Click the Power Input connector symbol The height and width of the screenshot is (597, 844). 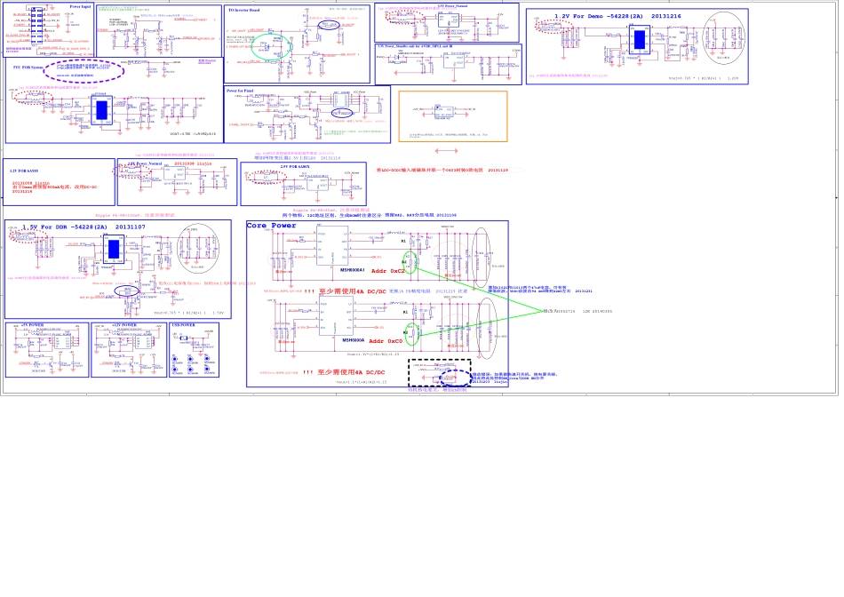click(x=36, y=25)
